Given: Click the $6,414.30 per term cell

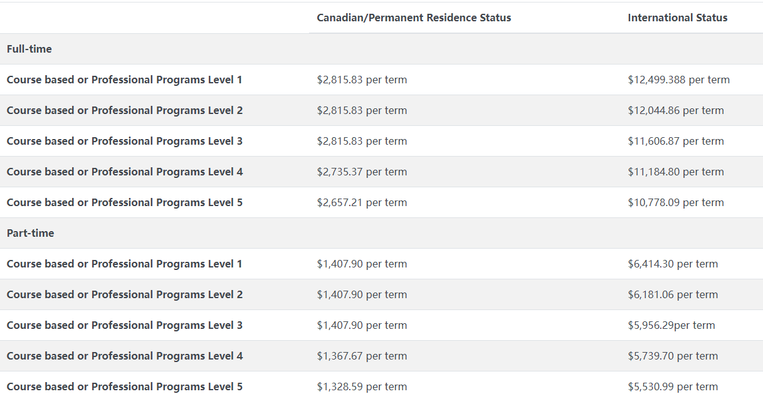Looking at the screenshot, I should (x=673, y=264).
